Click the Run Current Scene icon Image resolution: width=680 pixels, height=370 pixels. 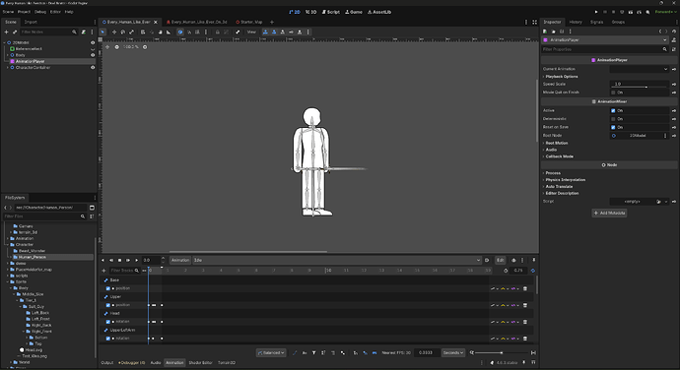pos(631,12)
